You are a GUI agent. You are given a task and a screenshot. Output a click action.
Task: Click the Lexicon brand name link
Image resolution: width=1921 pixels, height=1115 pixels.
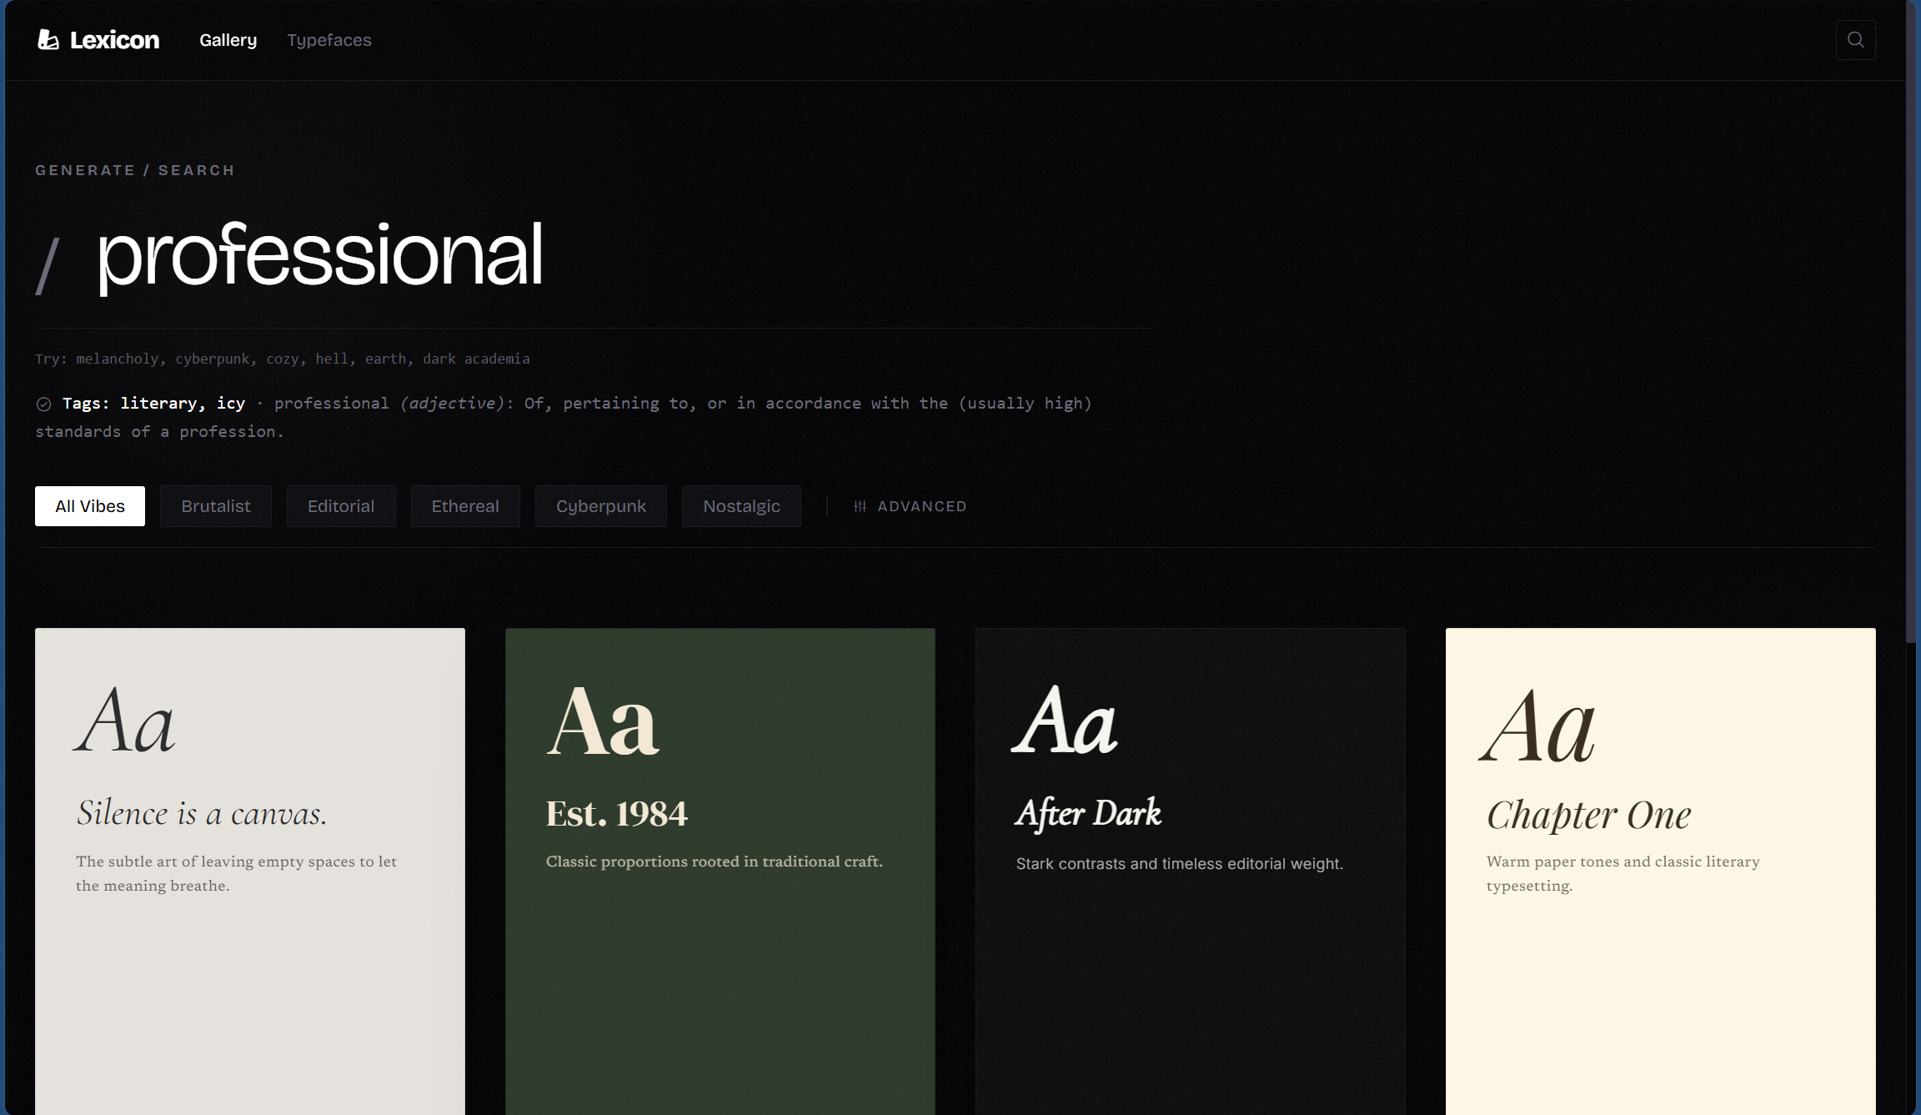pos(114,40)
